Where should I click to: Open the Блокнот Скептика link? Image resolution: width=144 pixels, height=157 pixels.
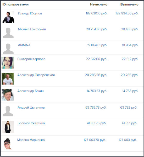tap(31, 123)
